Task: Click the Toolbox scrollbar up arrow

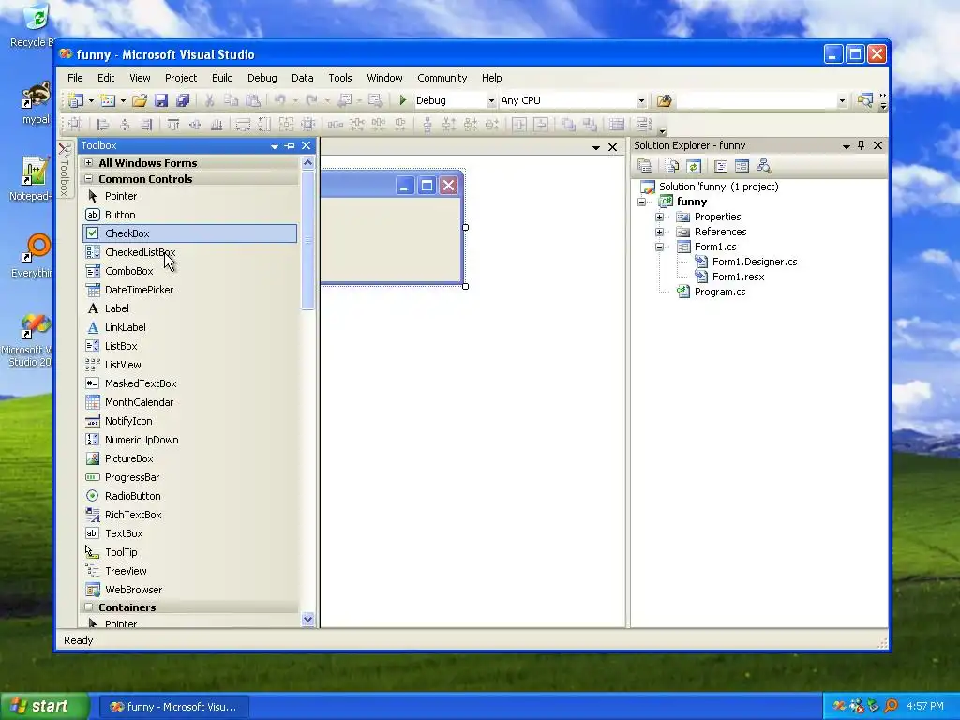Action: 307,163
